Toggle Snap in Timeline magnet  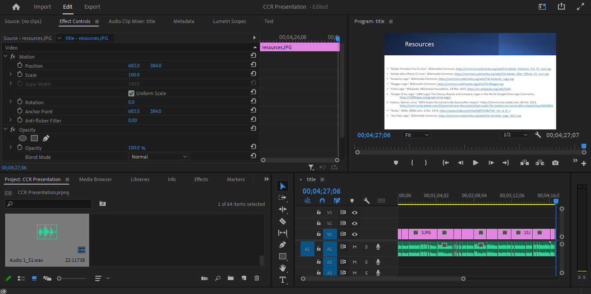pos(322,201)
